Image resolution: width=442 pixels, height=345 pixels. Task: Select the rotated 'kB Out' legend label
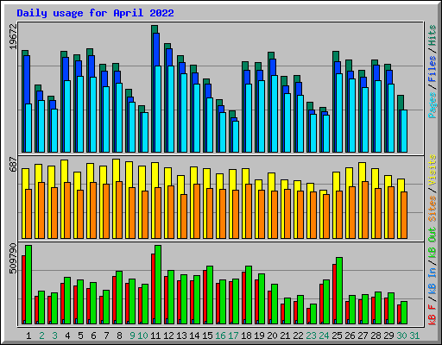(433, 243)
